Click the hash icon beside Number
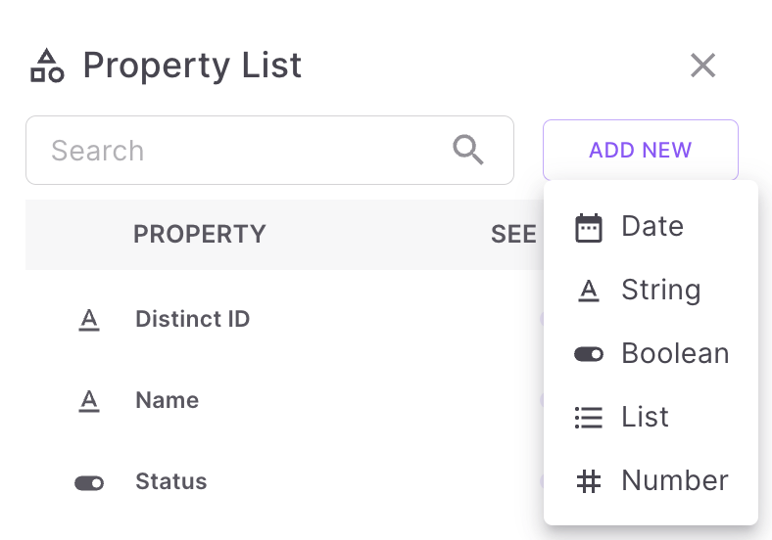The height and width of the screenshot is (540, 772). (x=588, y=481)
